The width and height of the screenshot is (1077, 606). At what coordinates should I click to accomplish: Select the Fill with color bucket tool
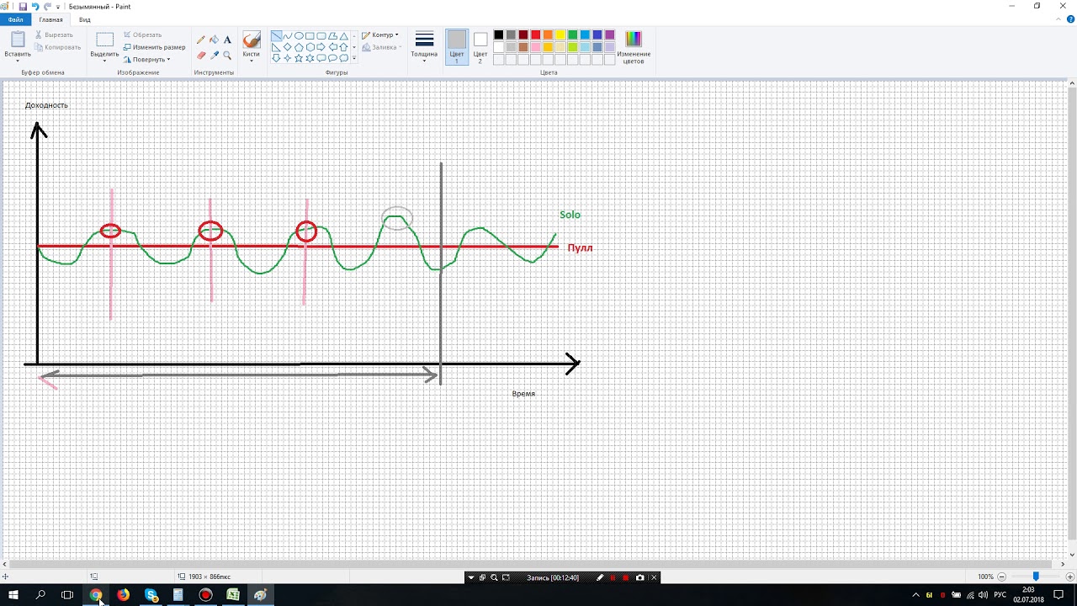click(x=214, y=40)
